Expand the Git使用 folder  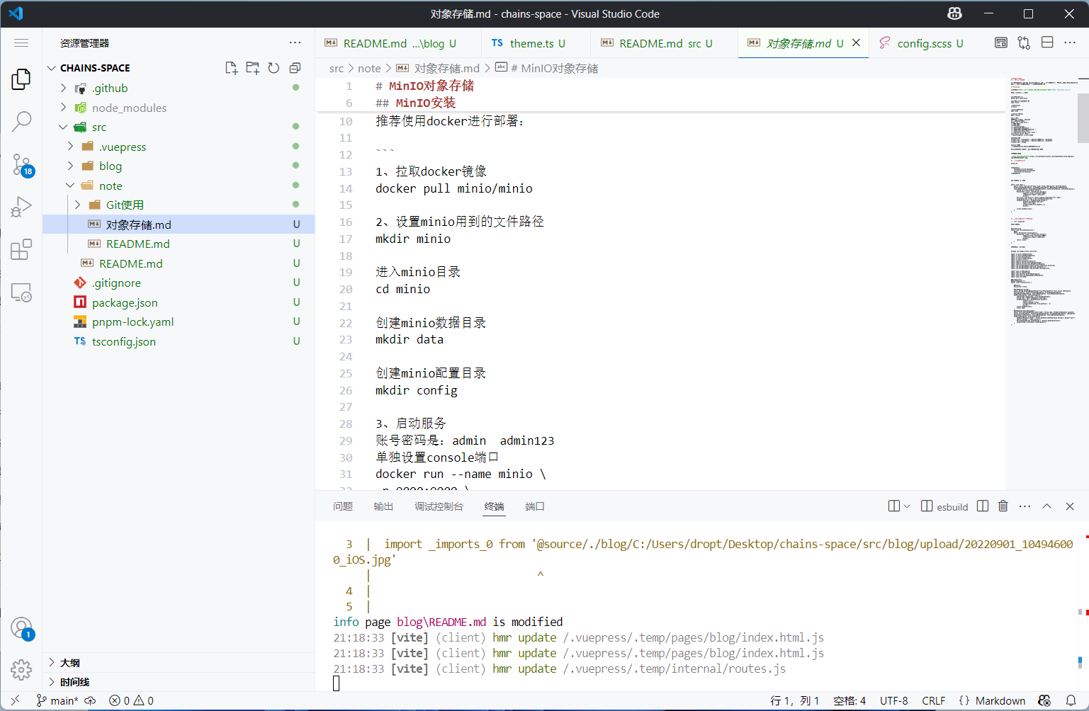click(77, 205)
